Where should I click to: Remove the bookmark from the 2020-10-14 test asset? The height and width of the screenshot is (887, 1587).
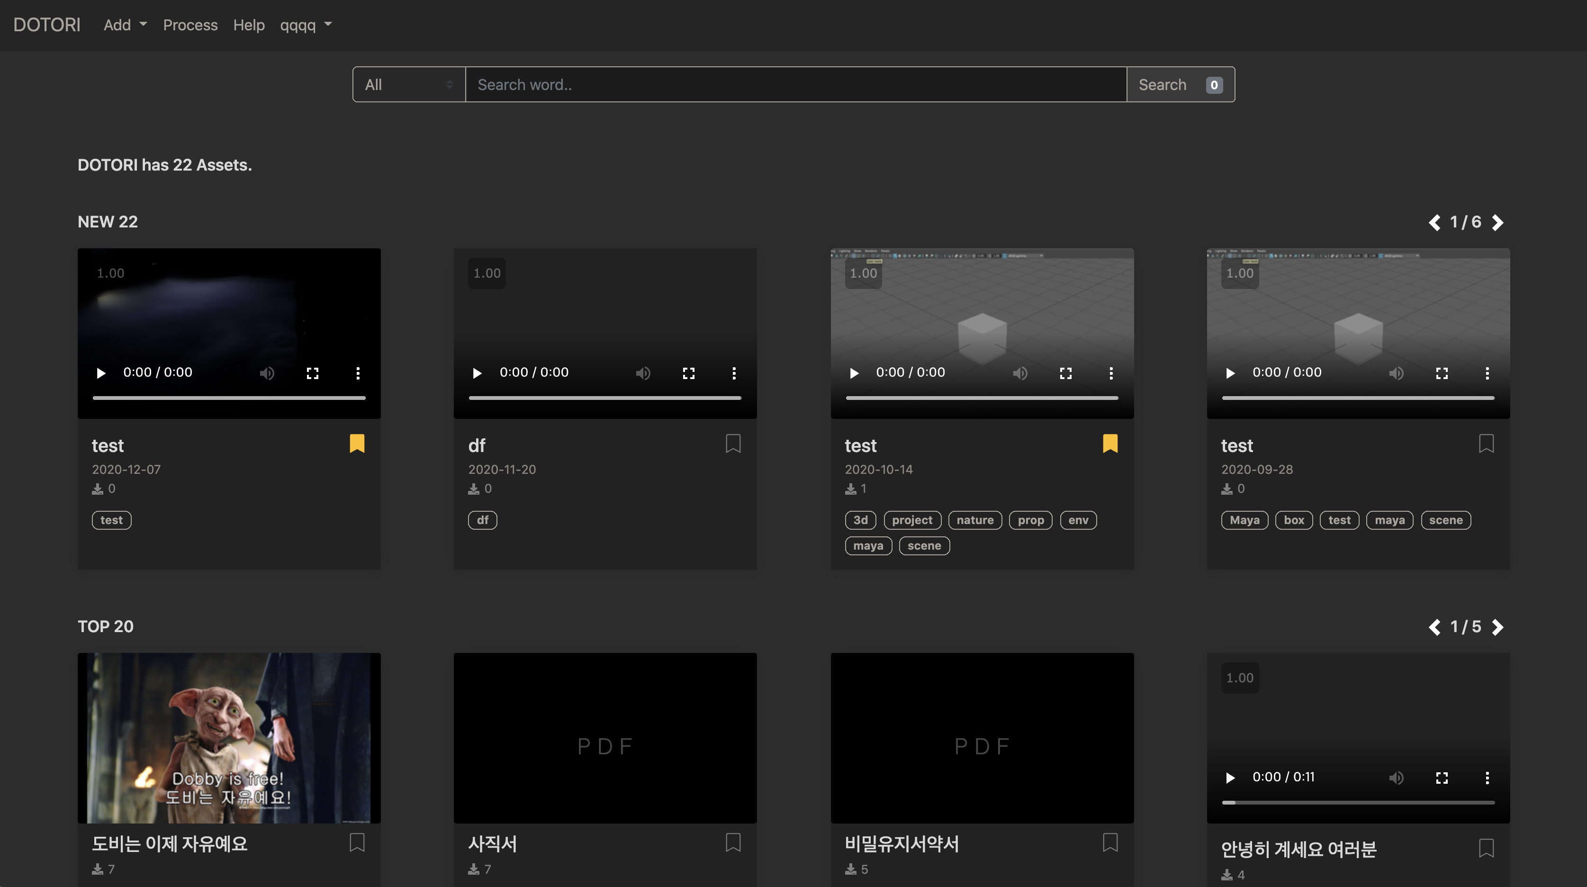point(1110,443)
